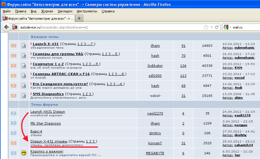260x159 pixels.
Task: Reload the page with the refresh icon
Action: pyautogui.click(x=217, y=27)
